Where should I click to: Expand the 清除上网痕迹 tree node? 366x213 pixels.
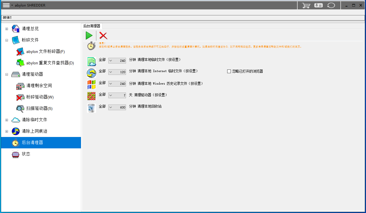(7, 131)
